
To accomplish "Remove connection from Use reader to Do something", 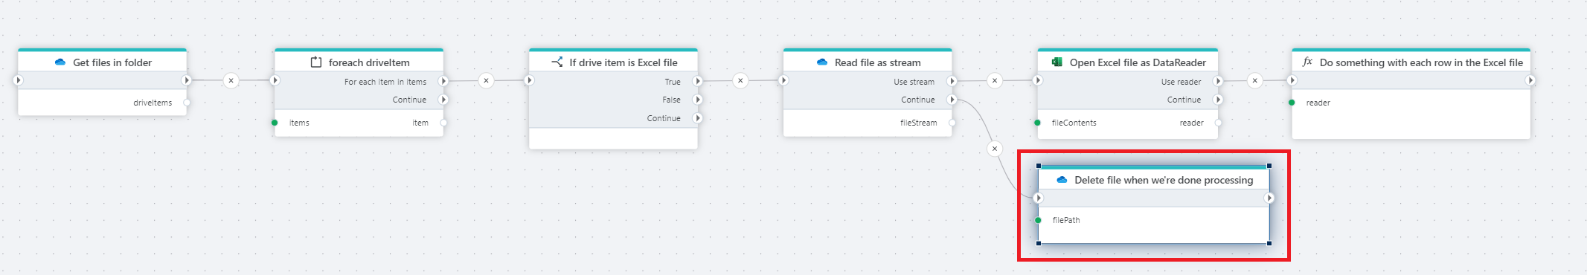I will pos(1255,80).
